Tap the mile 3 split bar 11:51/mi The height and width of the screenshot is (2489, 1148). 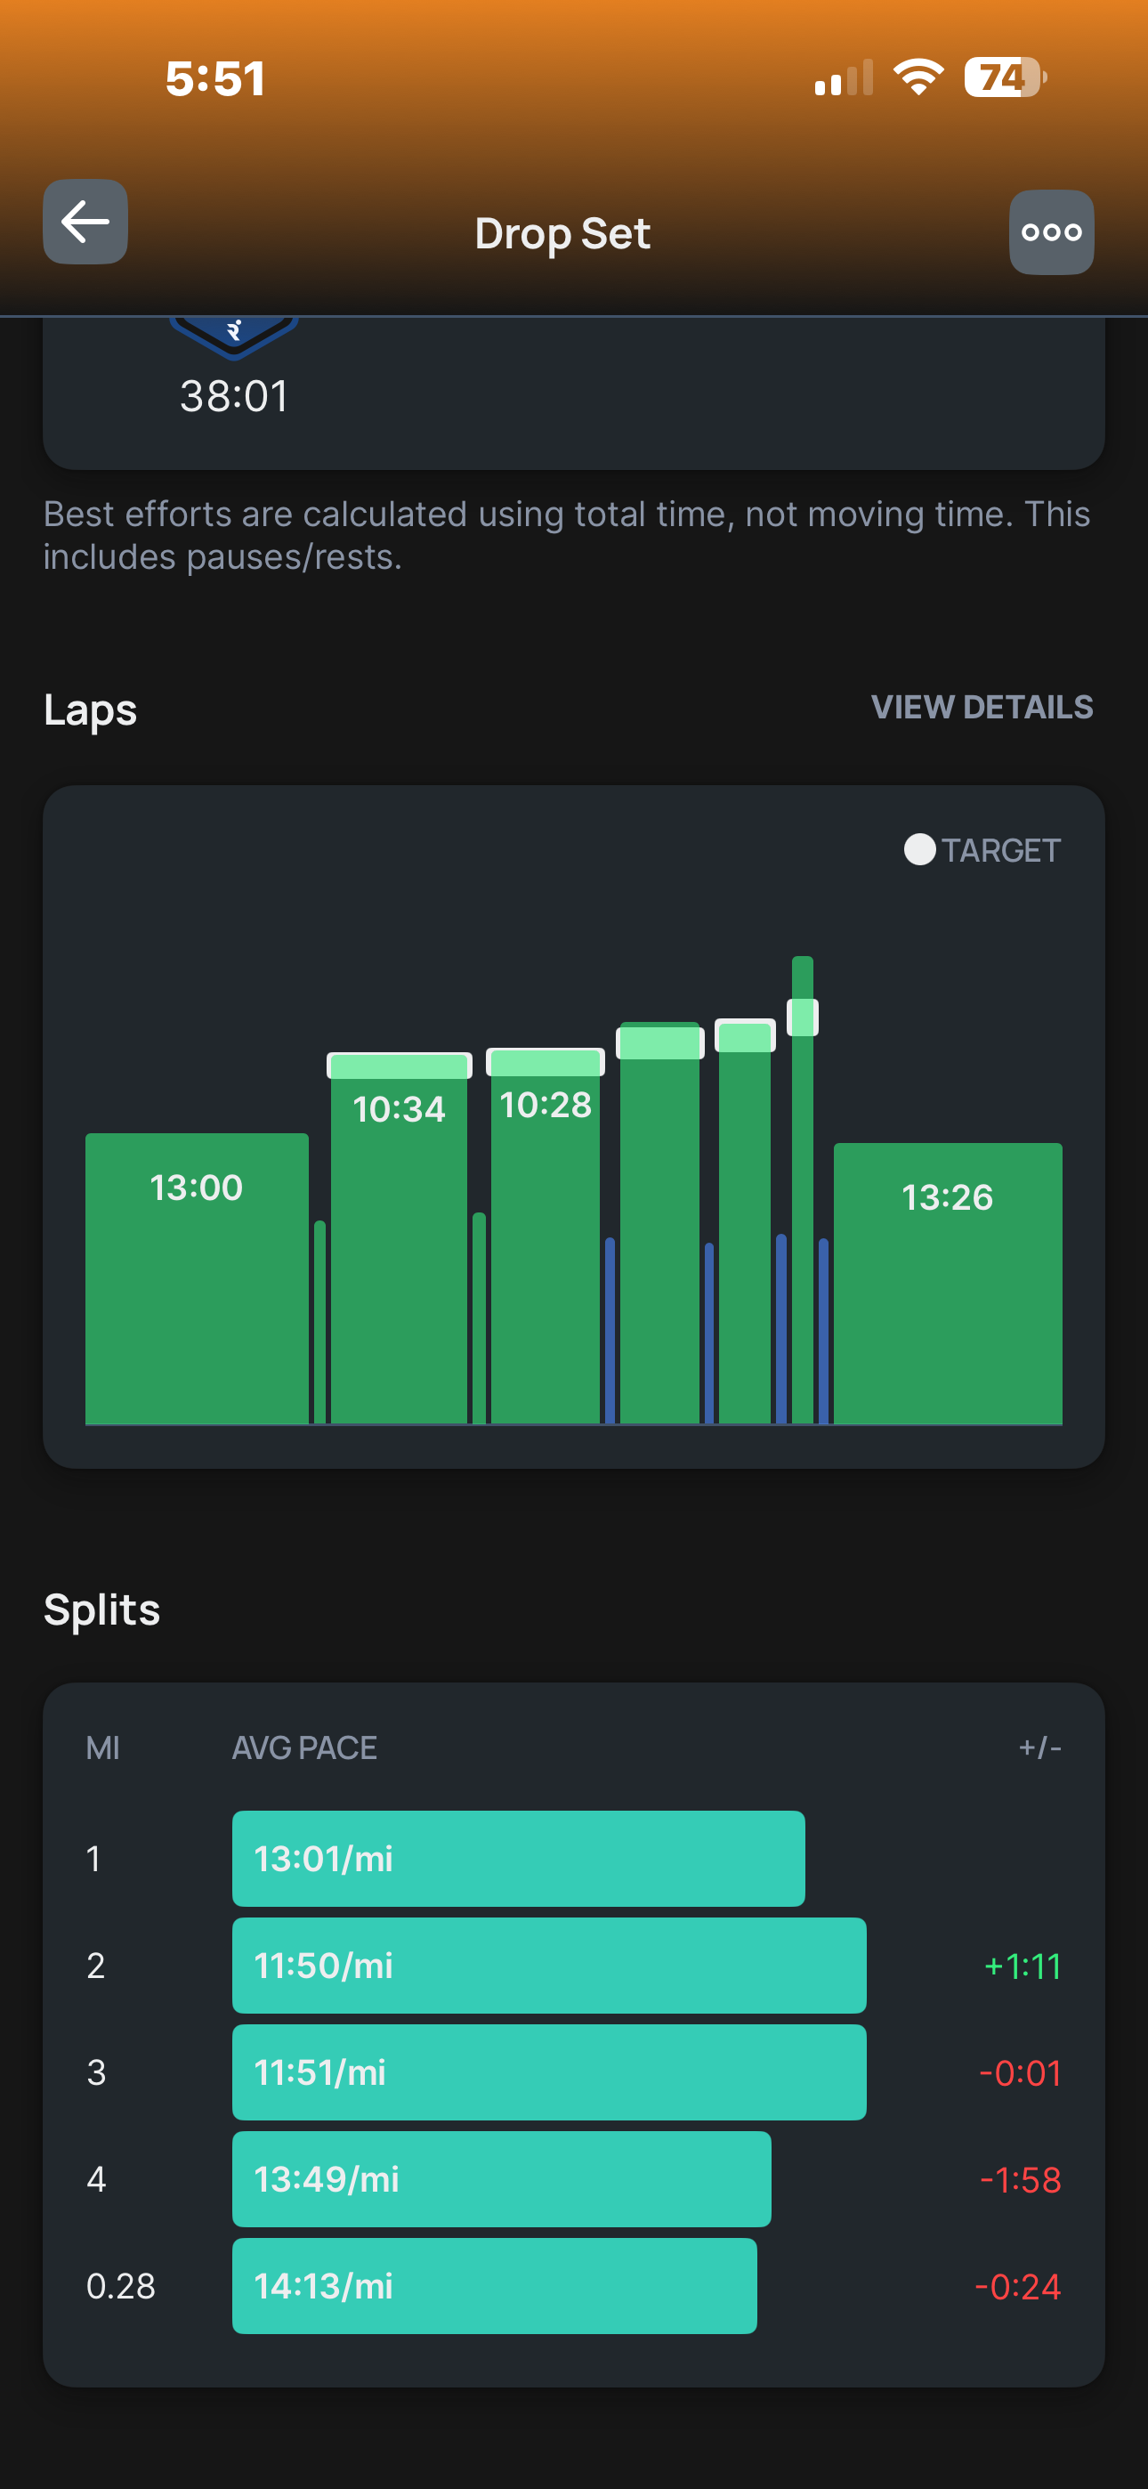(549, 2071)
